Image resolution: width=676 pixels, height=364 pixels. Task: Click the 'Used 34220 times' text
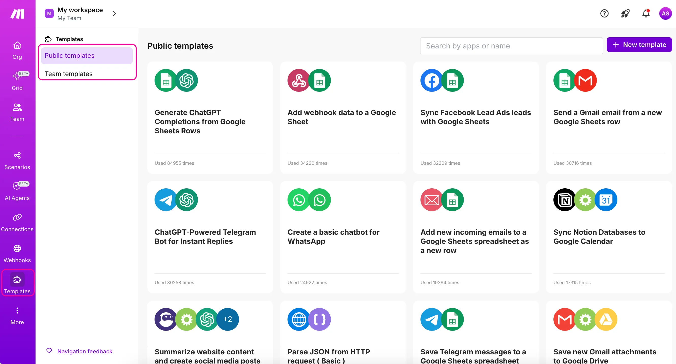[307, 163]
